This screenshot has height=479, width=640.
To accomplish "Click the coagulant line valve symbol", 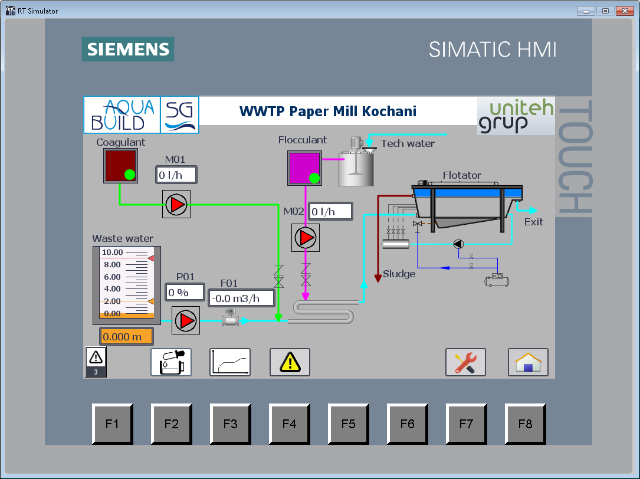I will click(279, 277).
